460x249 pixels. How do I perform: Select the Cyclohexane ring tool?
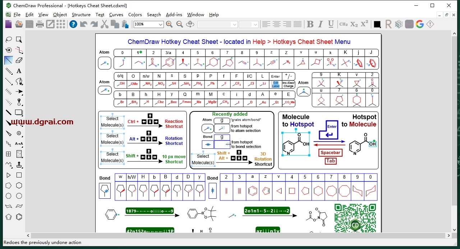click(x=19, y=185)
